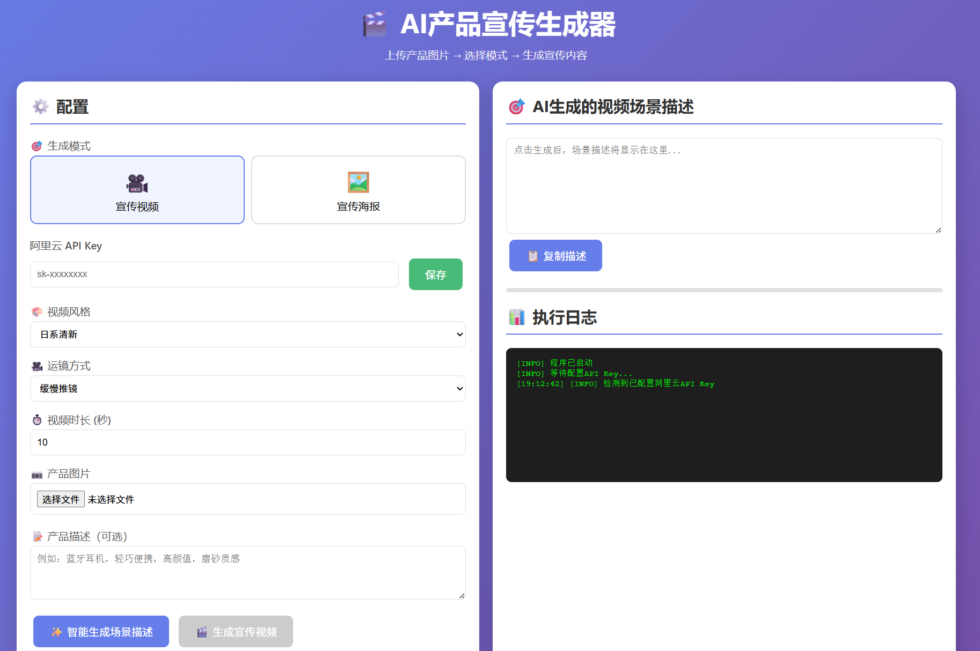The image size is (980, 651).
Task: Click the log line 等待配置API Key...
Action: tap(575, 373)
